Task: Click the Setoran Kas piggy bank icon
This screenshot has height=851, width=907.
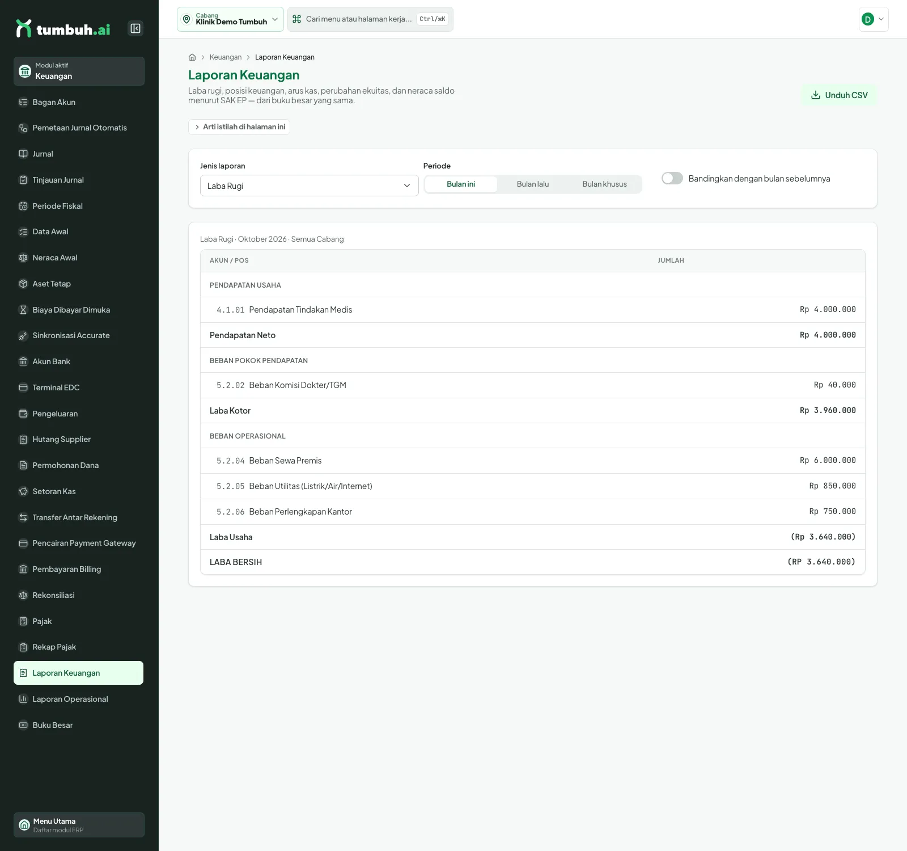Action: pos(23,491)
